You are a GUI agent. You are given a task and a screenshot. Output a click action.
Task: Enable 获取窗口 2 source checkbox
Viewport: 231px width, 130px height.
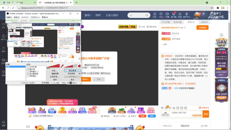(x=28, y=71)
